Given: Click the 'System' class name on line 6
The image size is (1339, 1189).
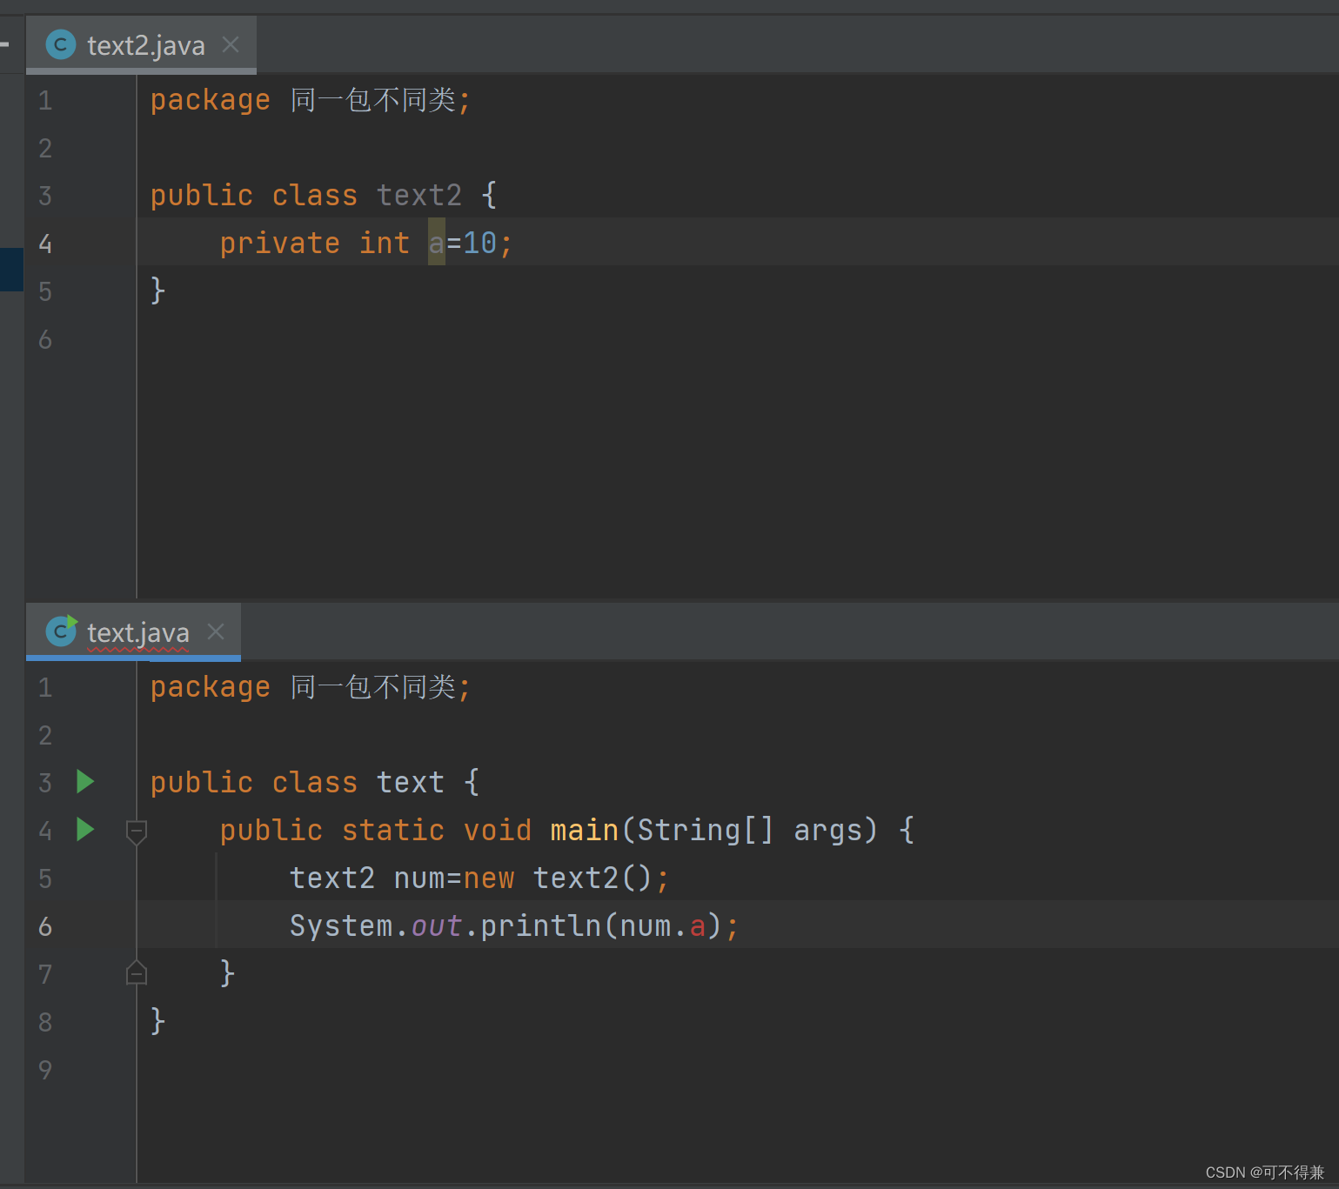Looking at the screenshot, I should coord(340,926).
